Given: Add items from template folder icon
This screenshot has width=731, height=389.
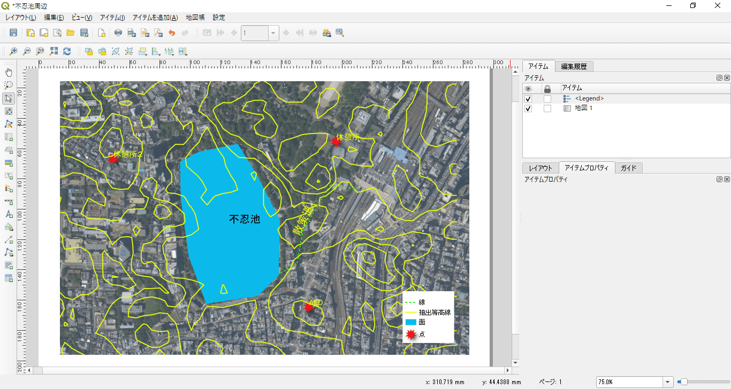Looking at the screenshot, I should [71, 33].
